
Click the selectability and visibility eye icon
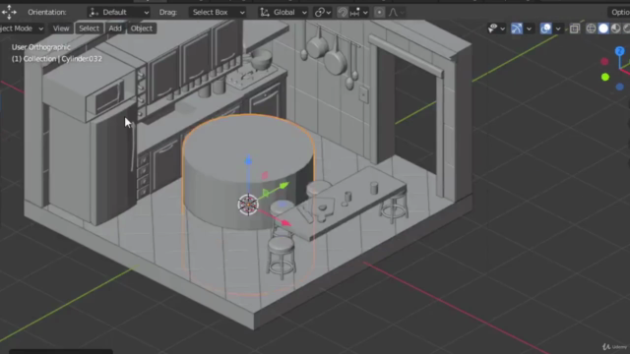[x=492, y=29]
